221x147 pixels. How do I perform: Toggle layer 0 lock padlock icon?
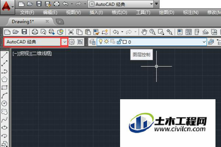[119, 42]
